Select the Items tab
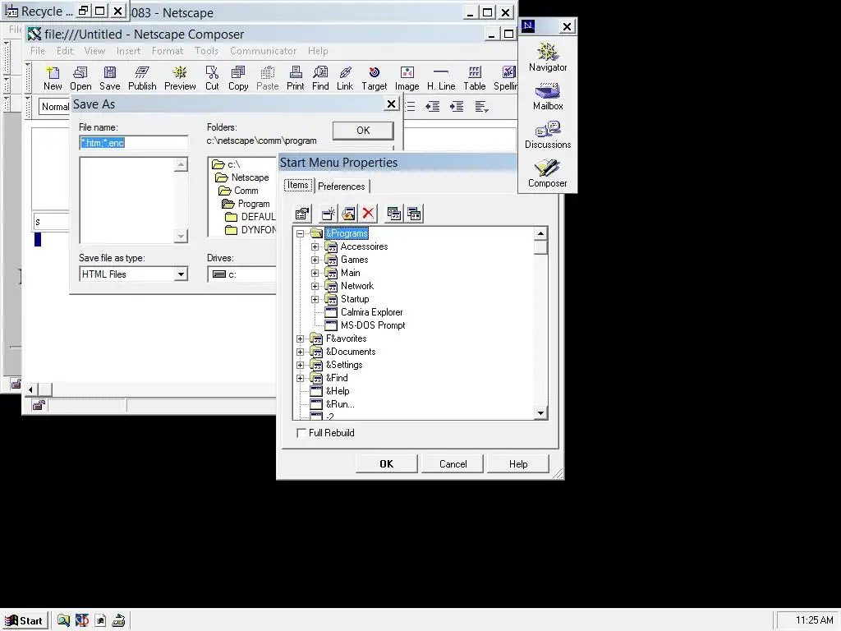The width and height of the screenshot is (841, 631). (x=297, y=185)
